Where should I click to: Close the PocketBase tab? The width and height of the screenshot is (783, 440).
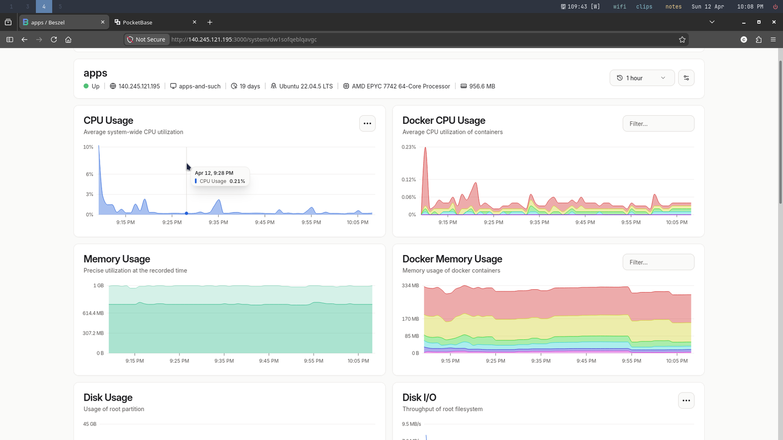[194, 22]
